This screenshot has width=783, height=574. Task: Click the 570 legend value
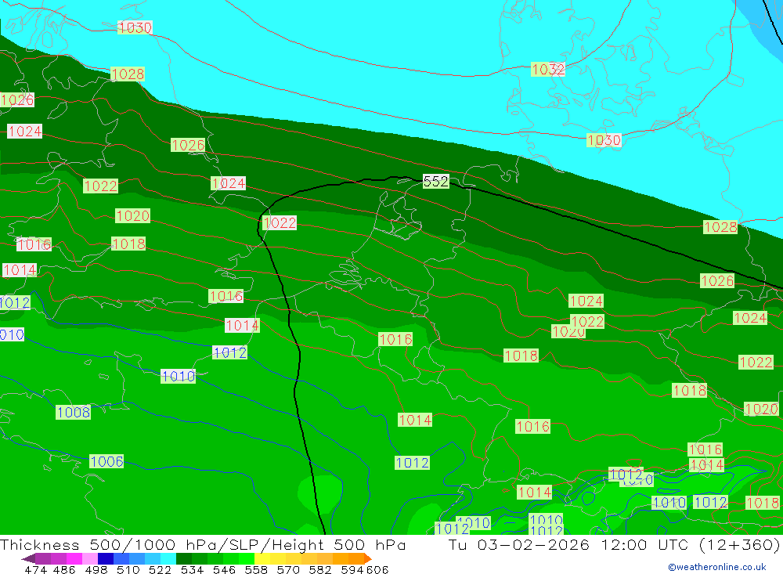tap(287, 569)
